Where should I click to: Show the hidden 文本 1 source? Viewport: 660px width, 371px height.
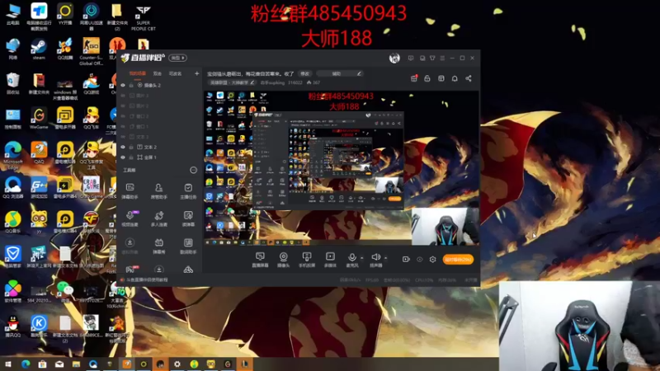click(x=123, y=137)
